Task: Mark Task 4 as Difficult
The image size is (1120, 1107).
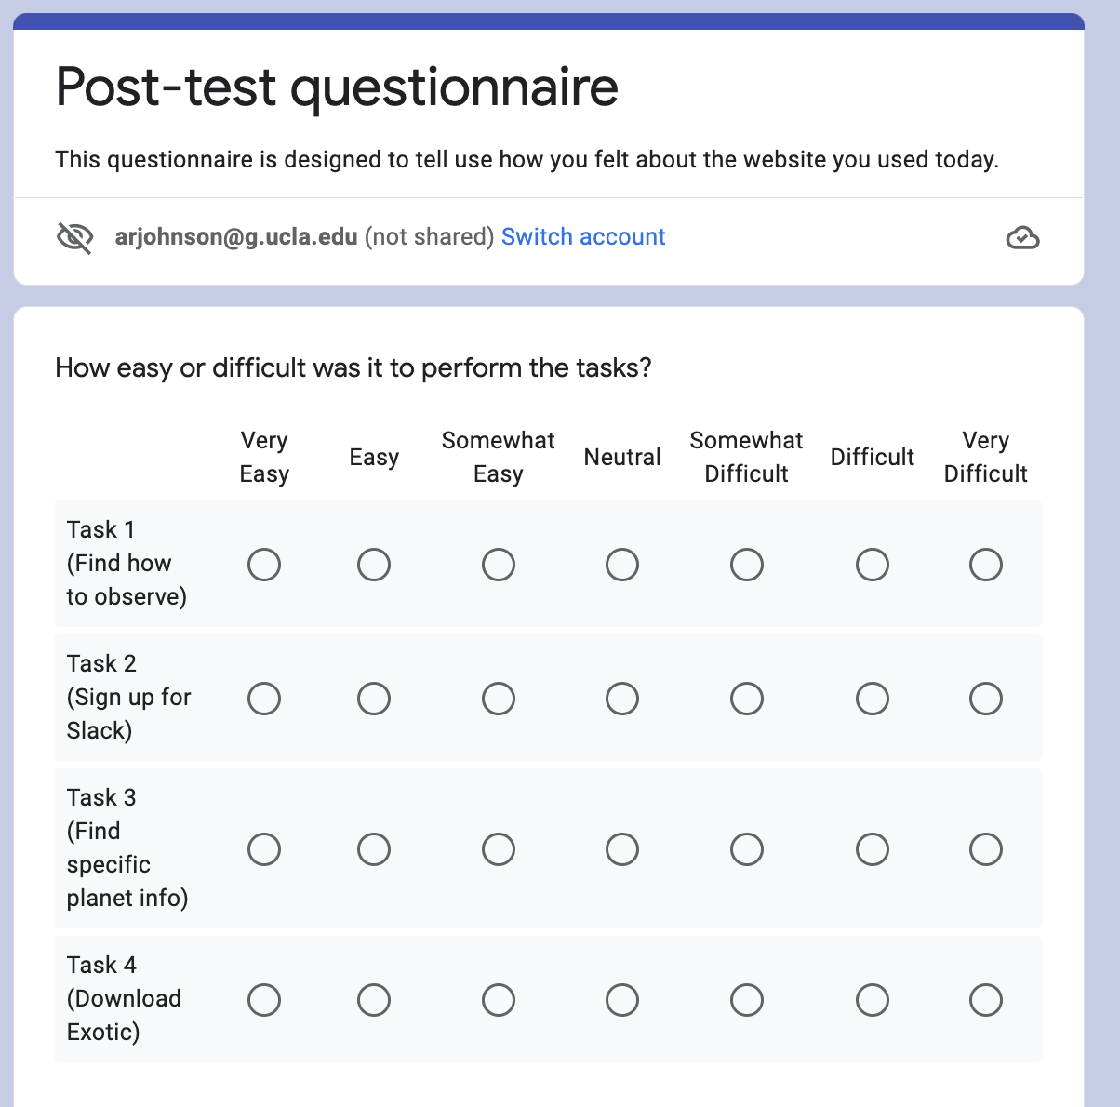Action: [873, 1000]
